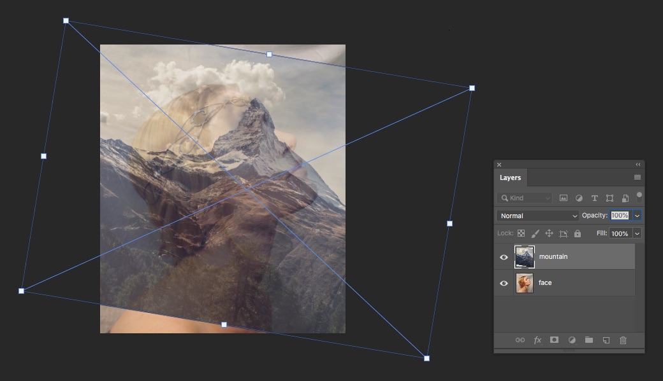Toggle the lock all padlock
The image size is (663, 381).
pyautogui.click(x=578, y=233)
